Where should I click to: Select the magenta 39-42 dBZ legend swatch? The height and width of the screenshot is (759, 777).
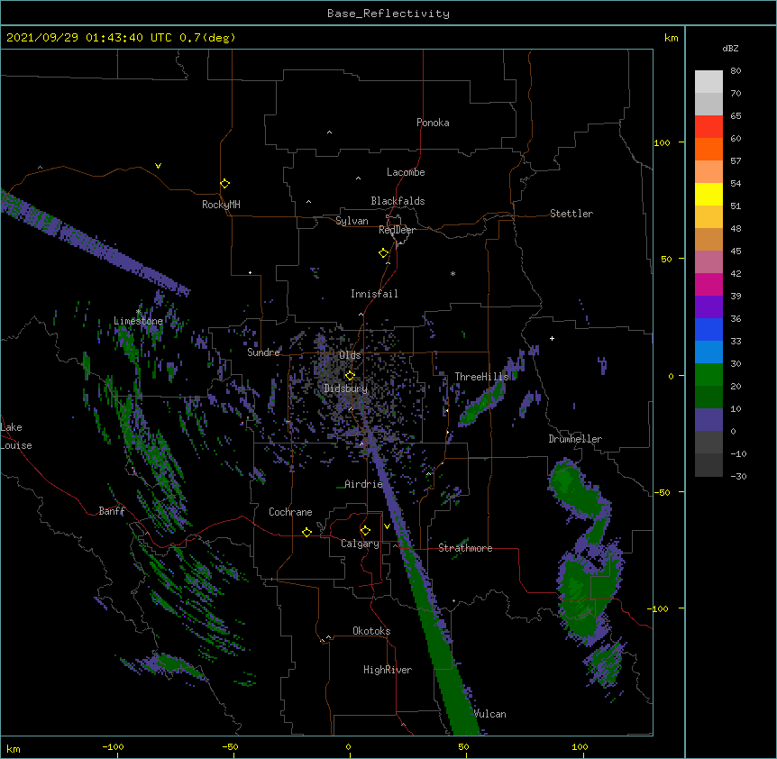pos(708,284)
